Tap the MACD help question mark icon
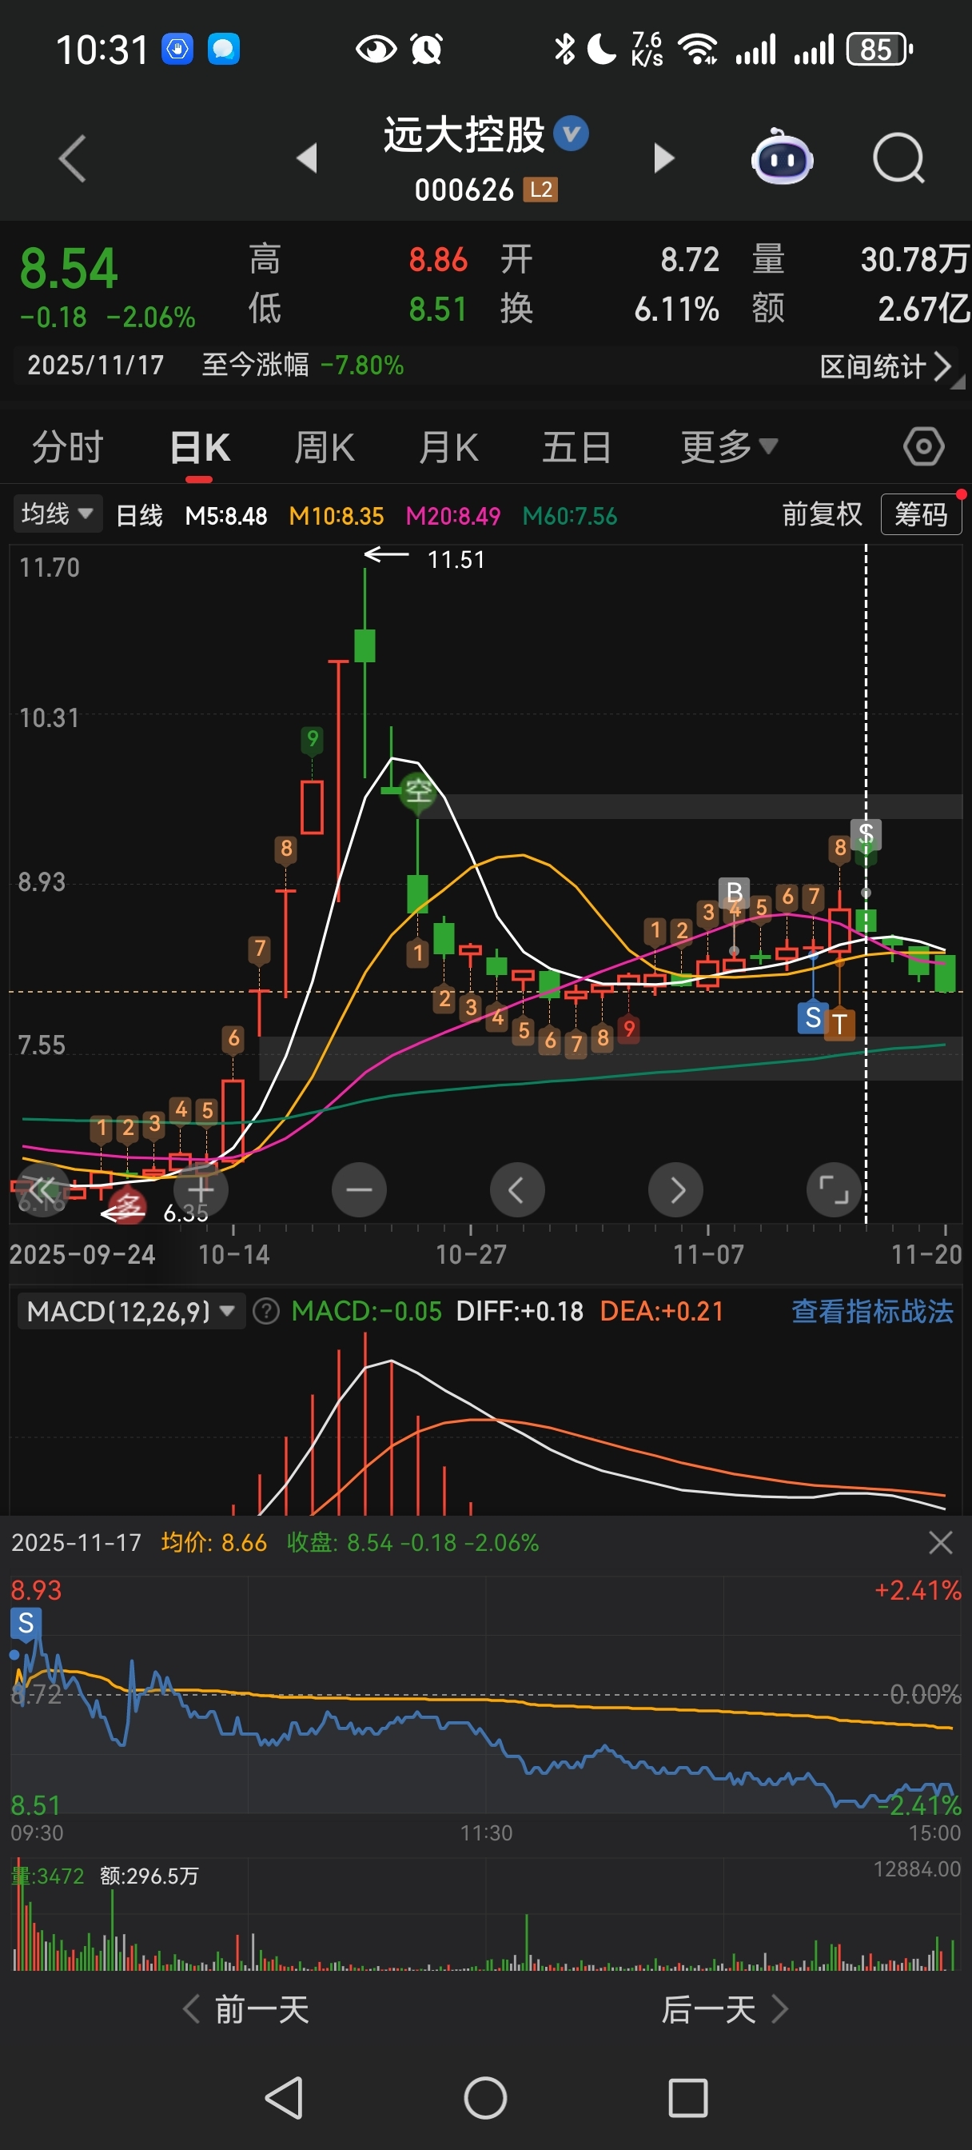Screen dimensions: 972x2150 click(265, 1311)
